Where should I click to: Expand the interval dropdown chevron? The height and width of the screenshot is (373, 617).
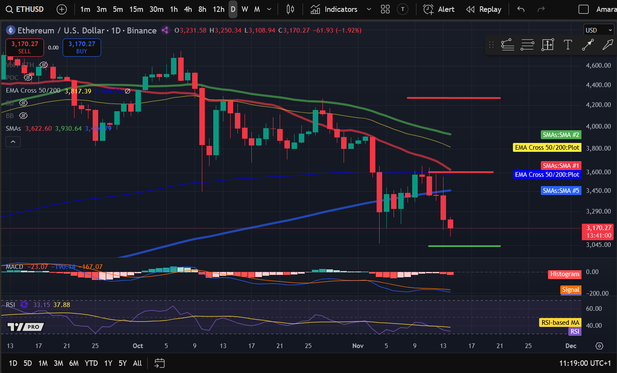click(x=268, y=9)
